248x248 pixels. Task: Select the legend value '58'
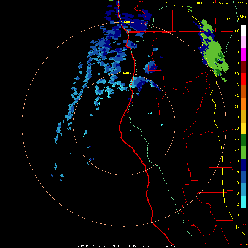click(x=237, y=52)
